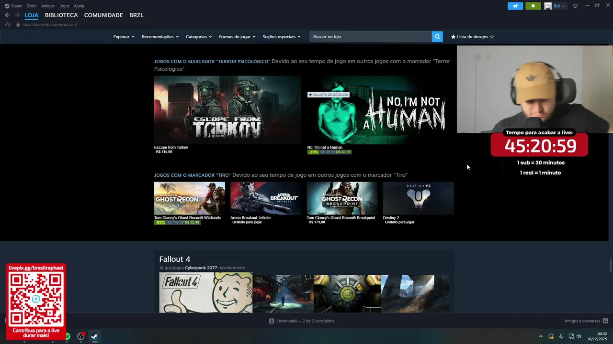View the Fallout 4 dark street screenshot

283,294
